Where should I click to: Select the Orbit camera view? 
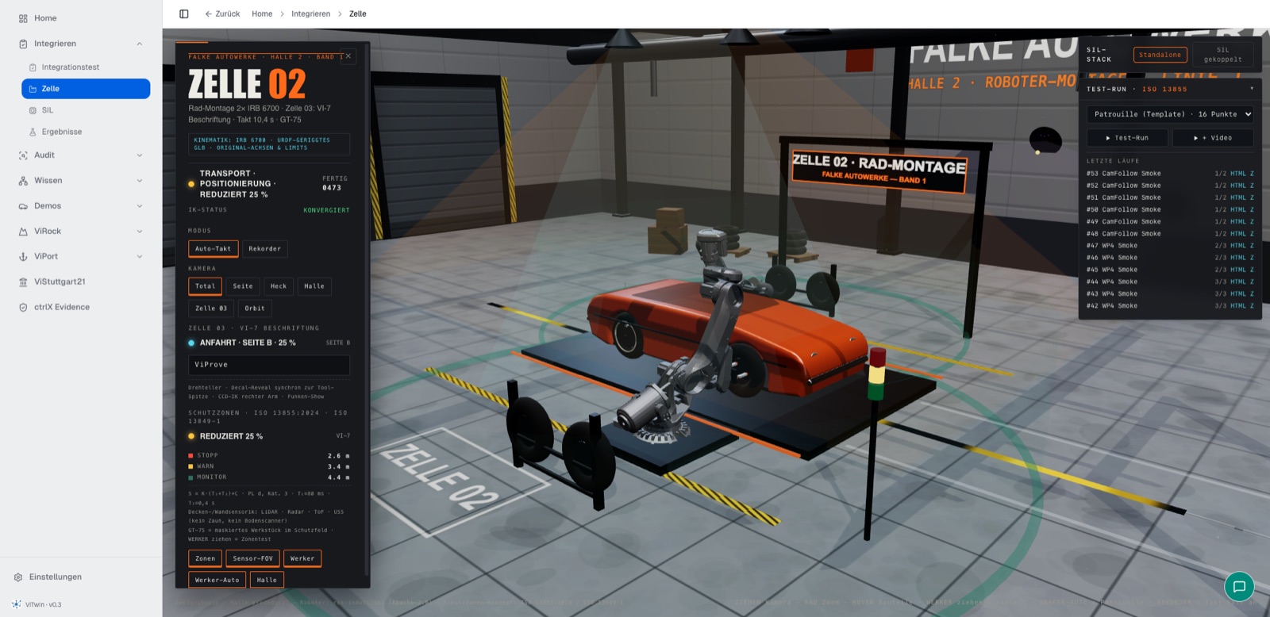point(255,308)
